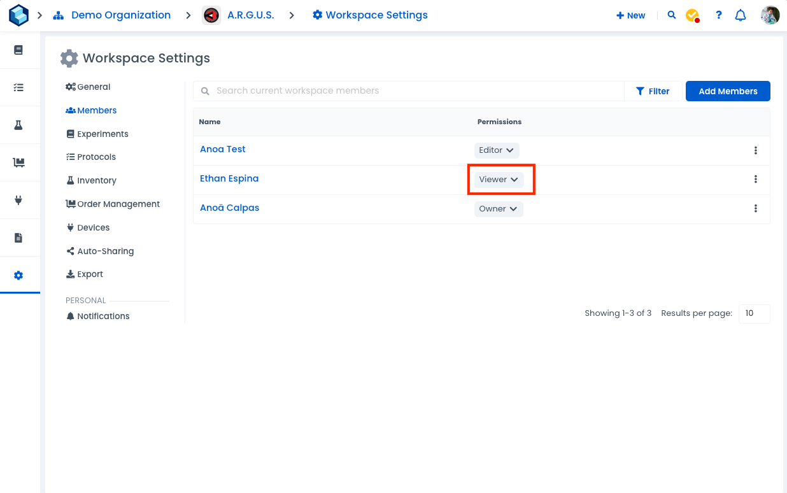Viewport: 787px width, 493px height.
Task: Expand Anoa Test's Editor permission dropdown
Action: pos(497,150)
